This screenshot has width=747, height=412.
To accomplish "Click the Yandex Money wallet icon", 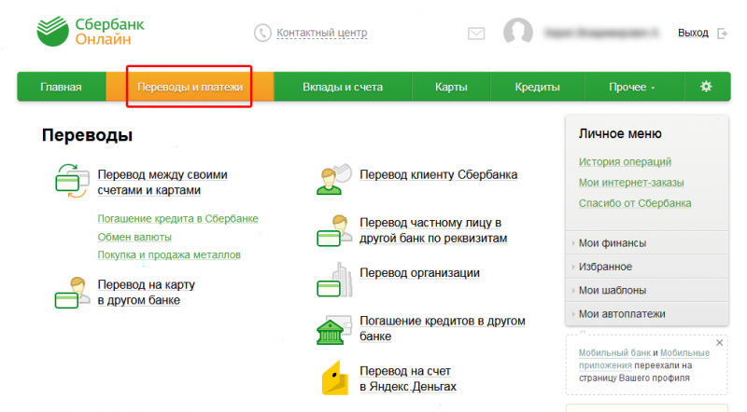I will click(x=335, y=378).
